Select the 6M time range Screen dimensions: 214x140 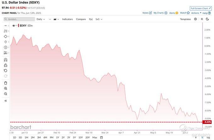45,137
